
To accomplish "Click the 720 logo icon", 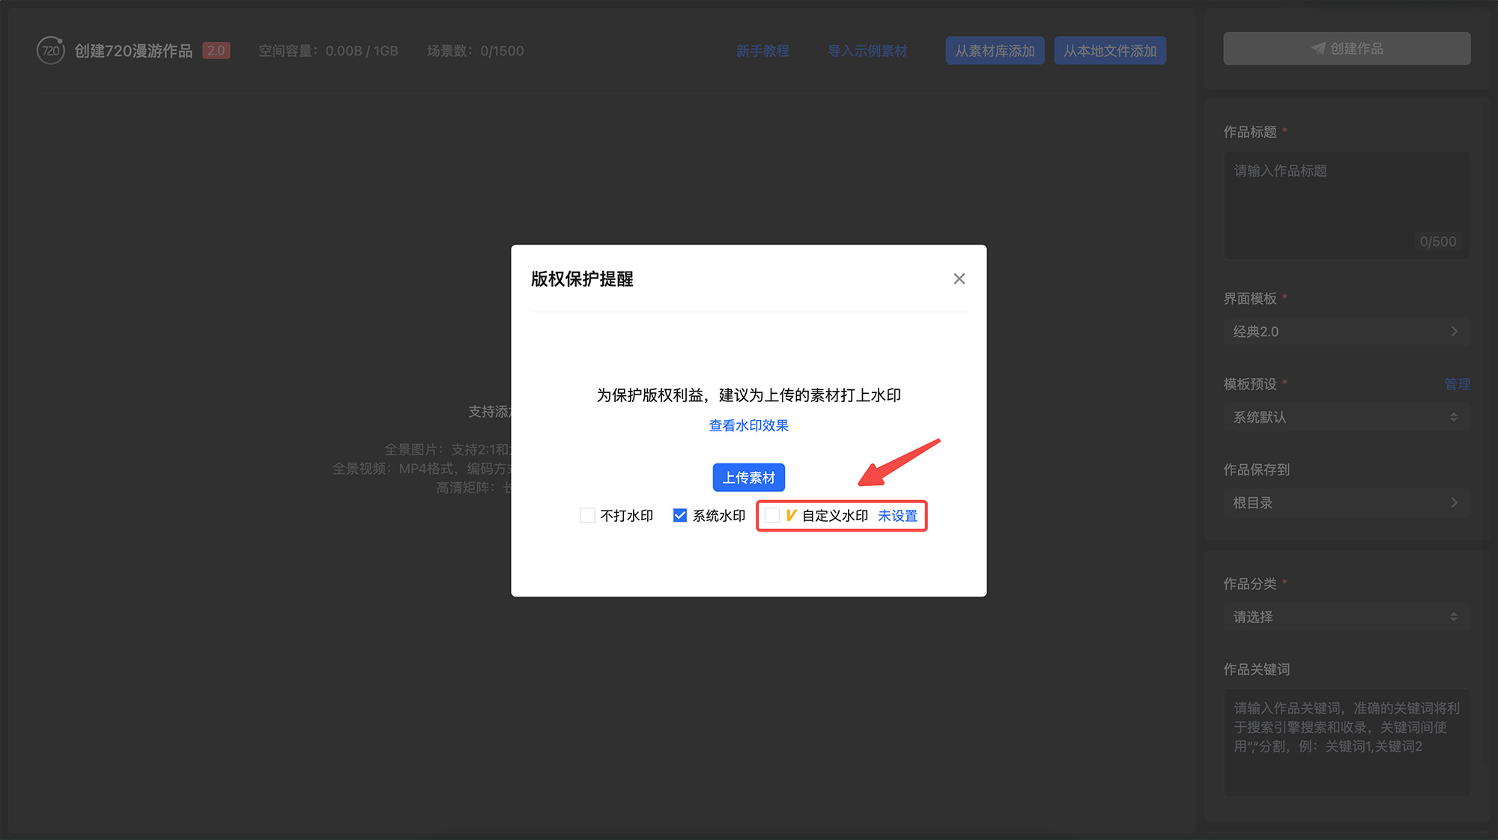I will coord(50,51).
